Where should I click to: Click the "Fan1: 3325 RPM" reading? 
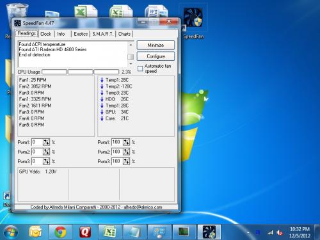point(35,99)
